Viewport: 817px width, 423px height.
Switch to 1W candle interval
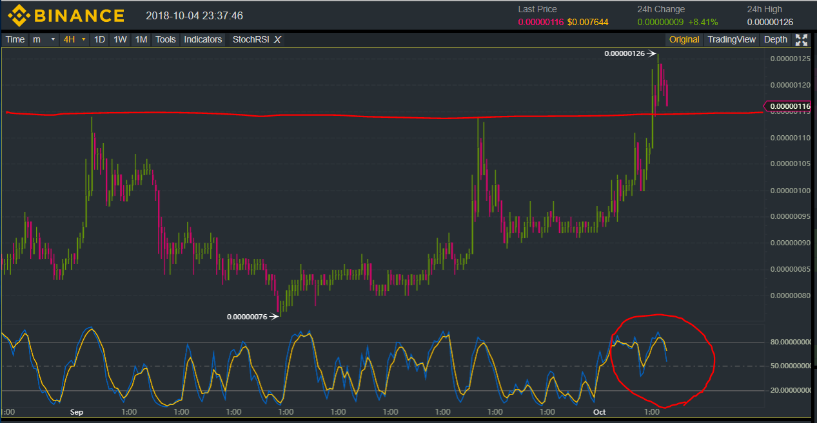[120, 40]
